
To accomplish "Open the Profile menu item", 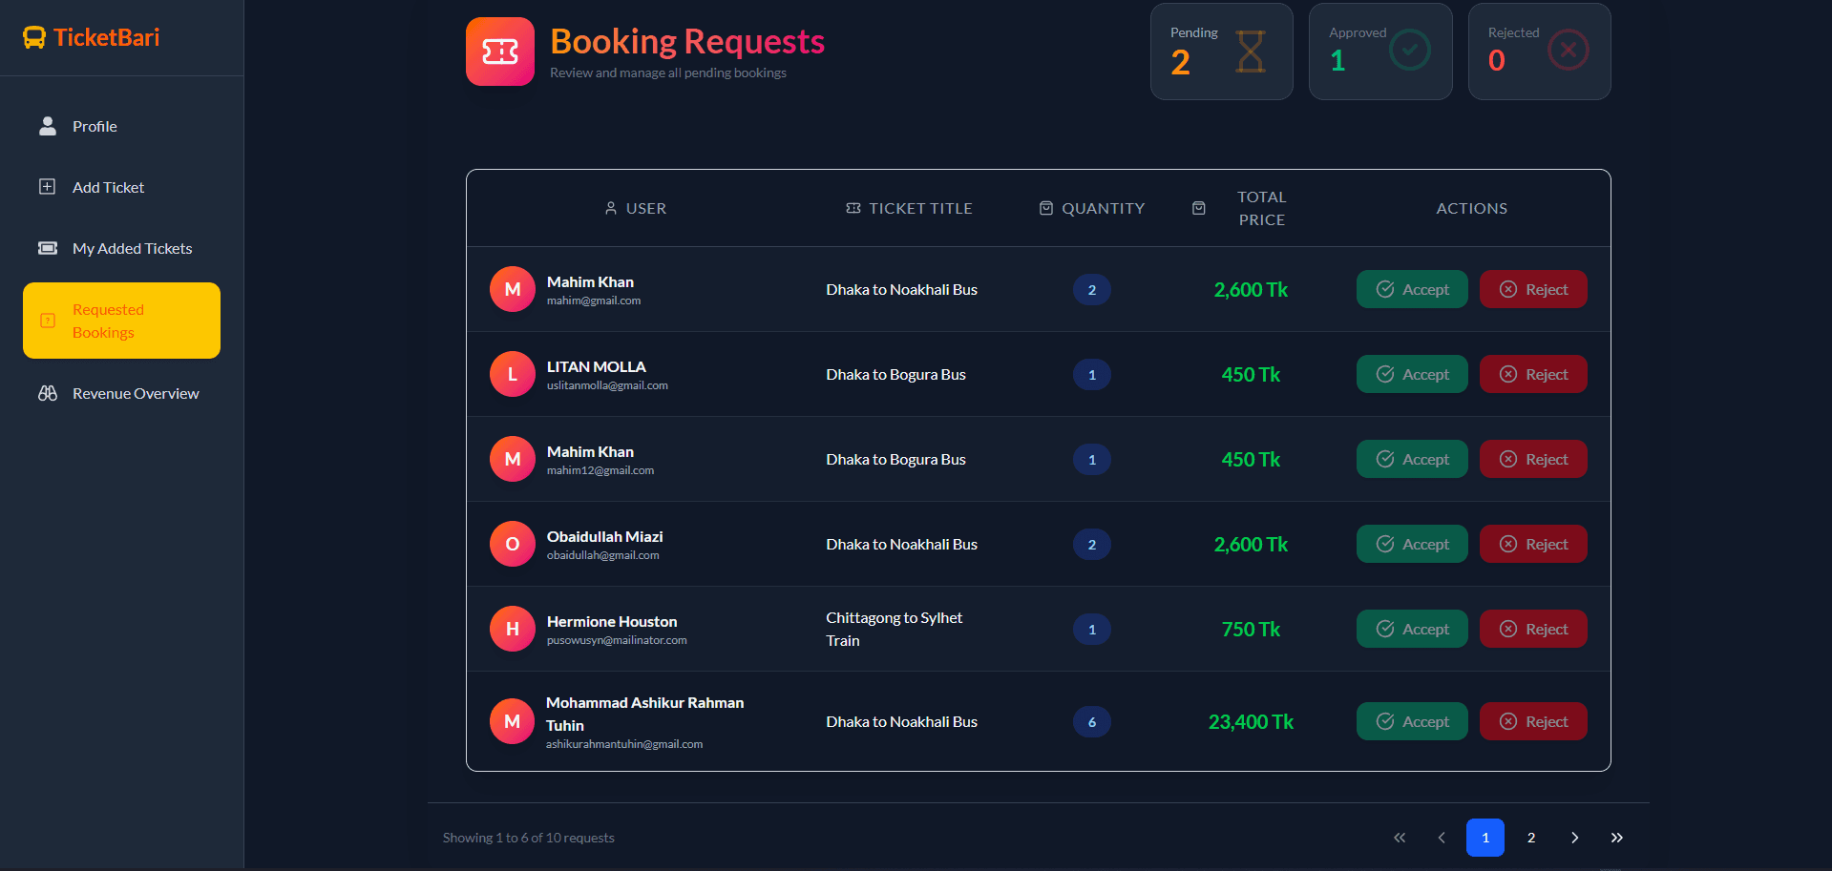I will (121, 126).
